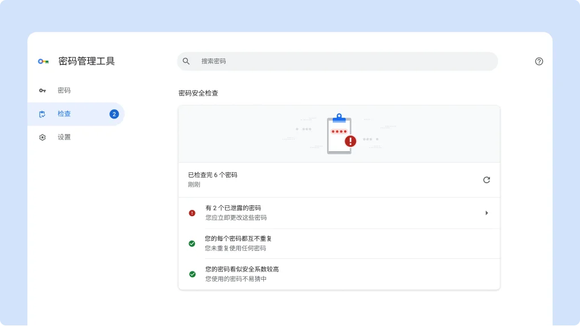Click the Google Password Manager key logo
The width and height of the screenshot is (580, 326).
tap(43, 61)
